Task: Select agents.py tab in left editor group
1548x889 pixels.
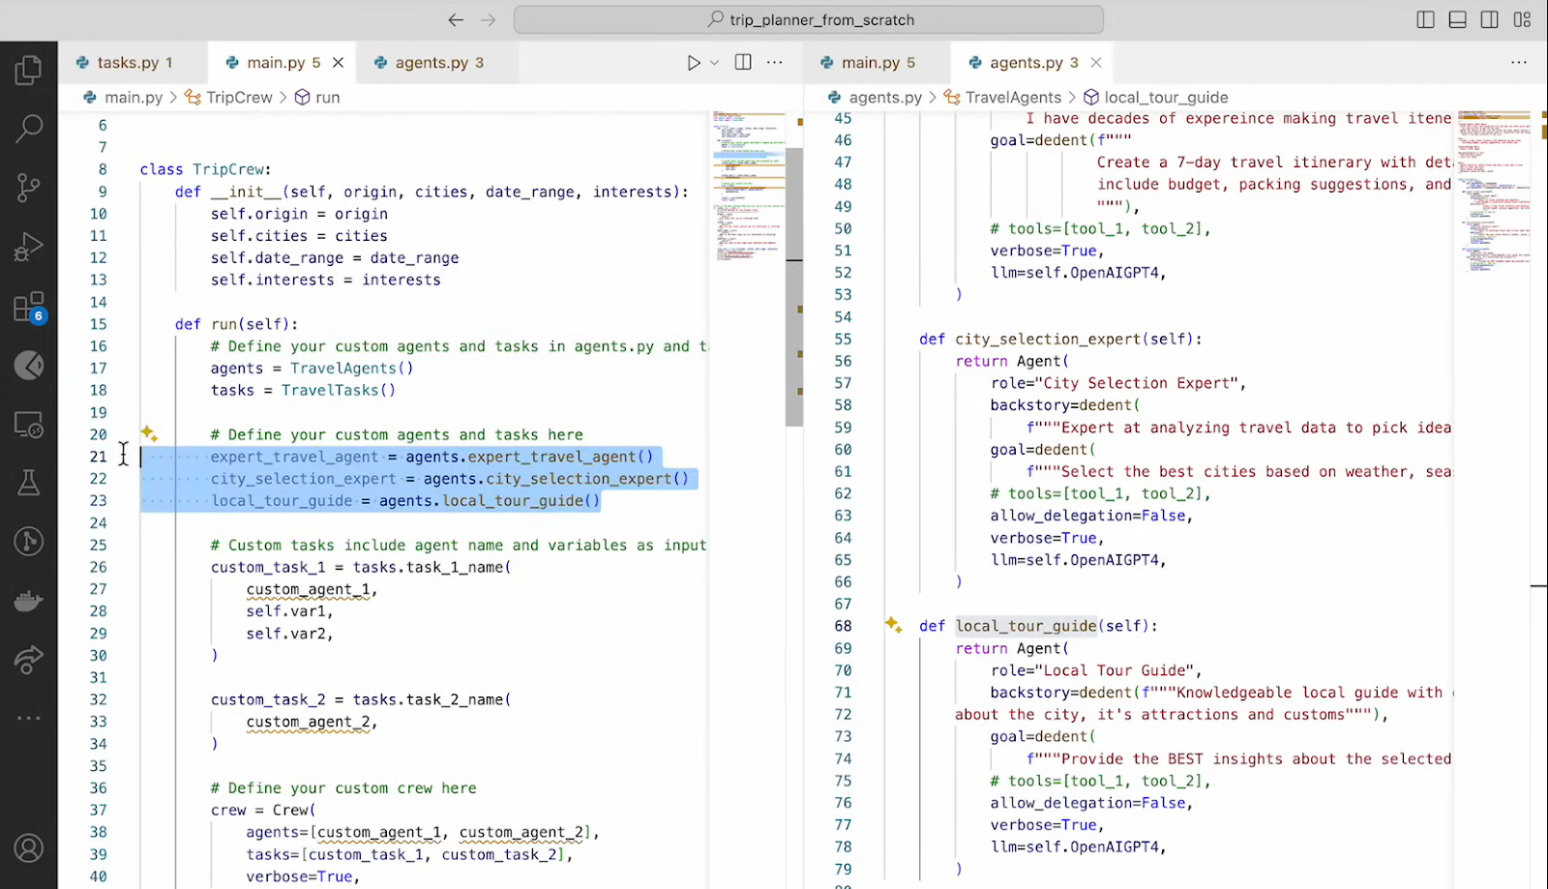Action: 439,62
